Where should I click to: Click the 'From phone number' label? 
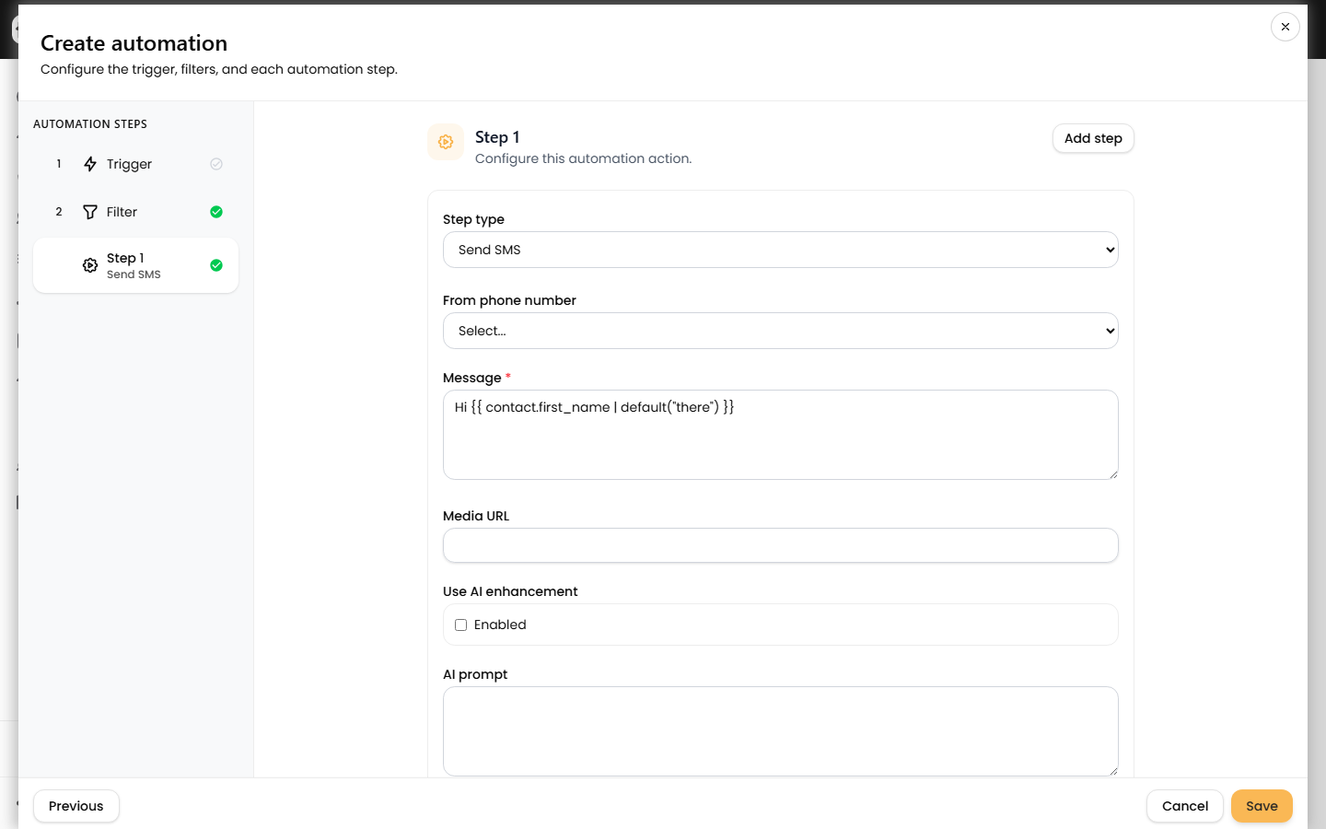509,300
